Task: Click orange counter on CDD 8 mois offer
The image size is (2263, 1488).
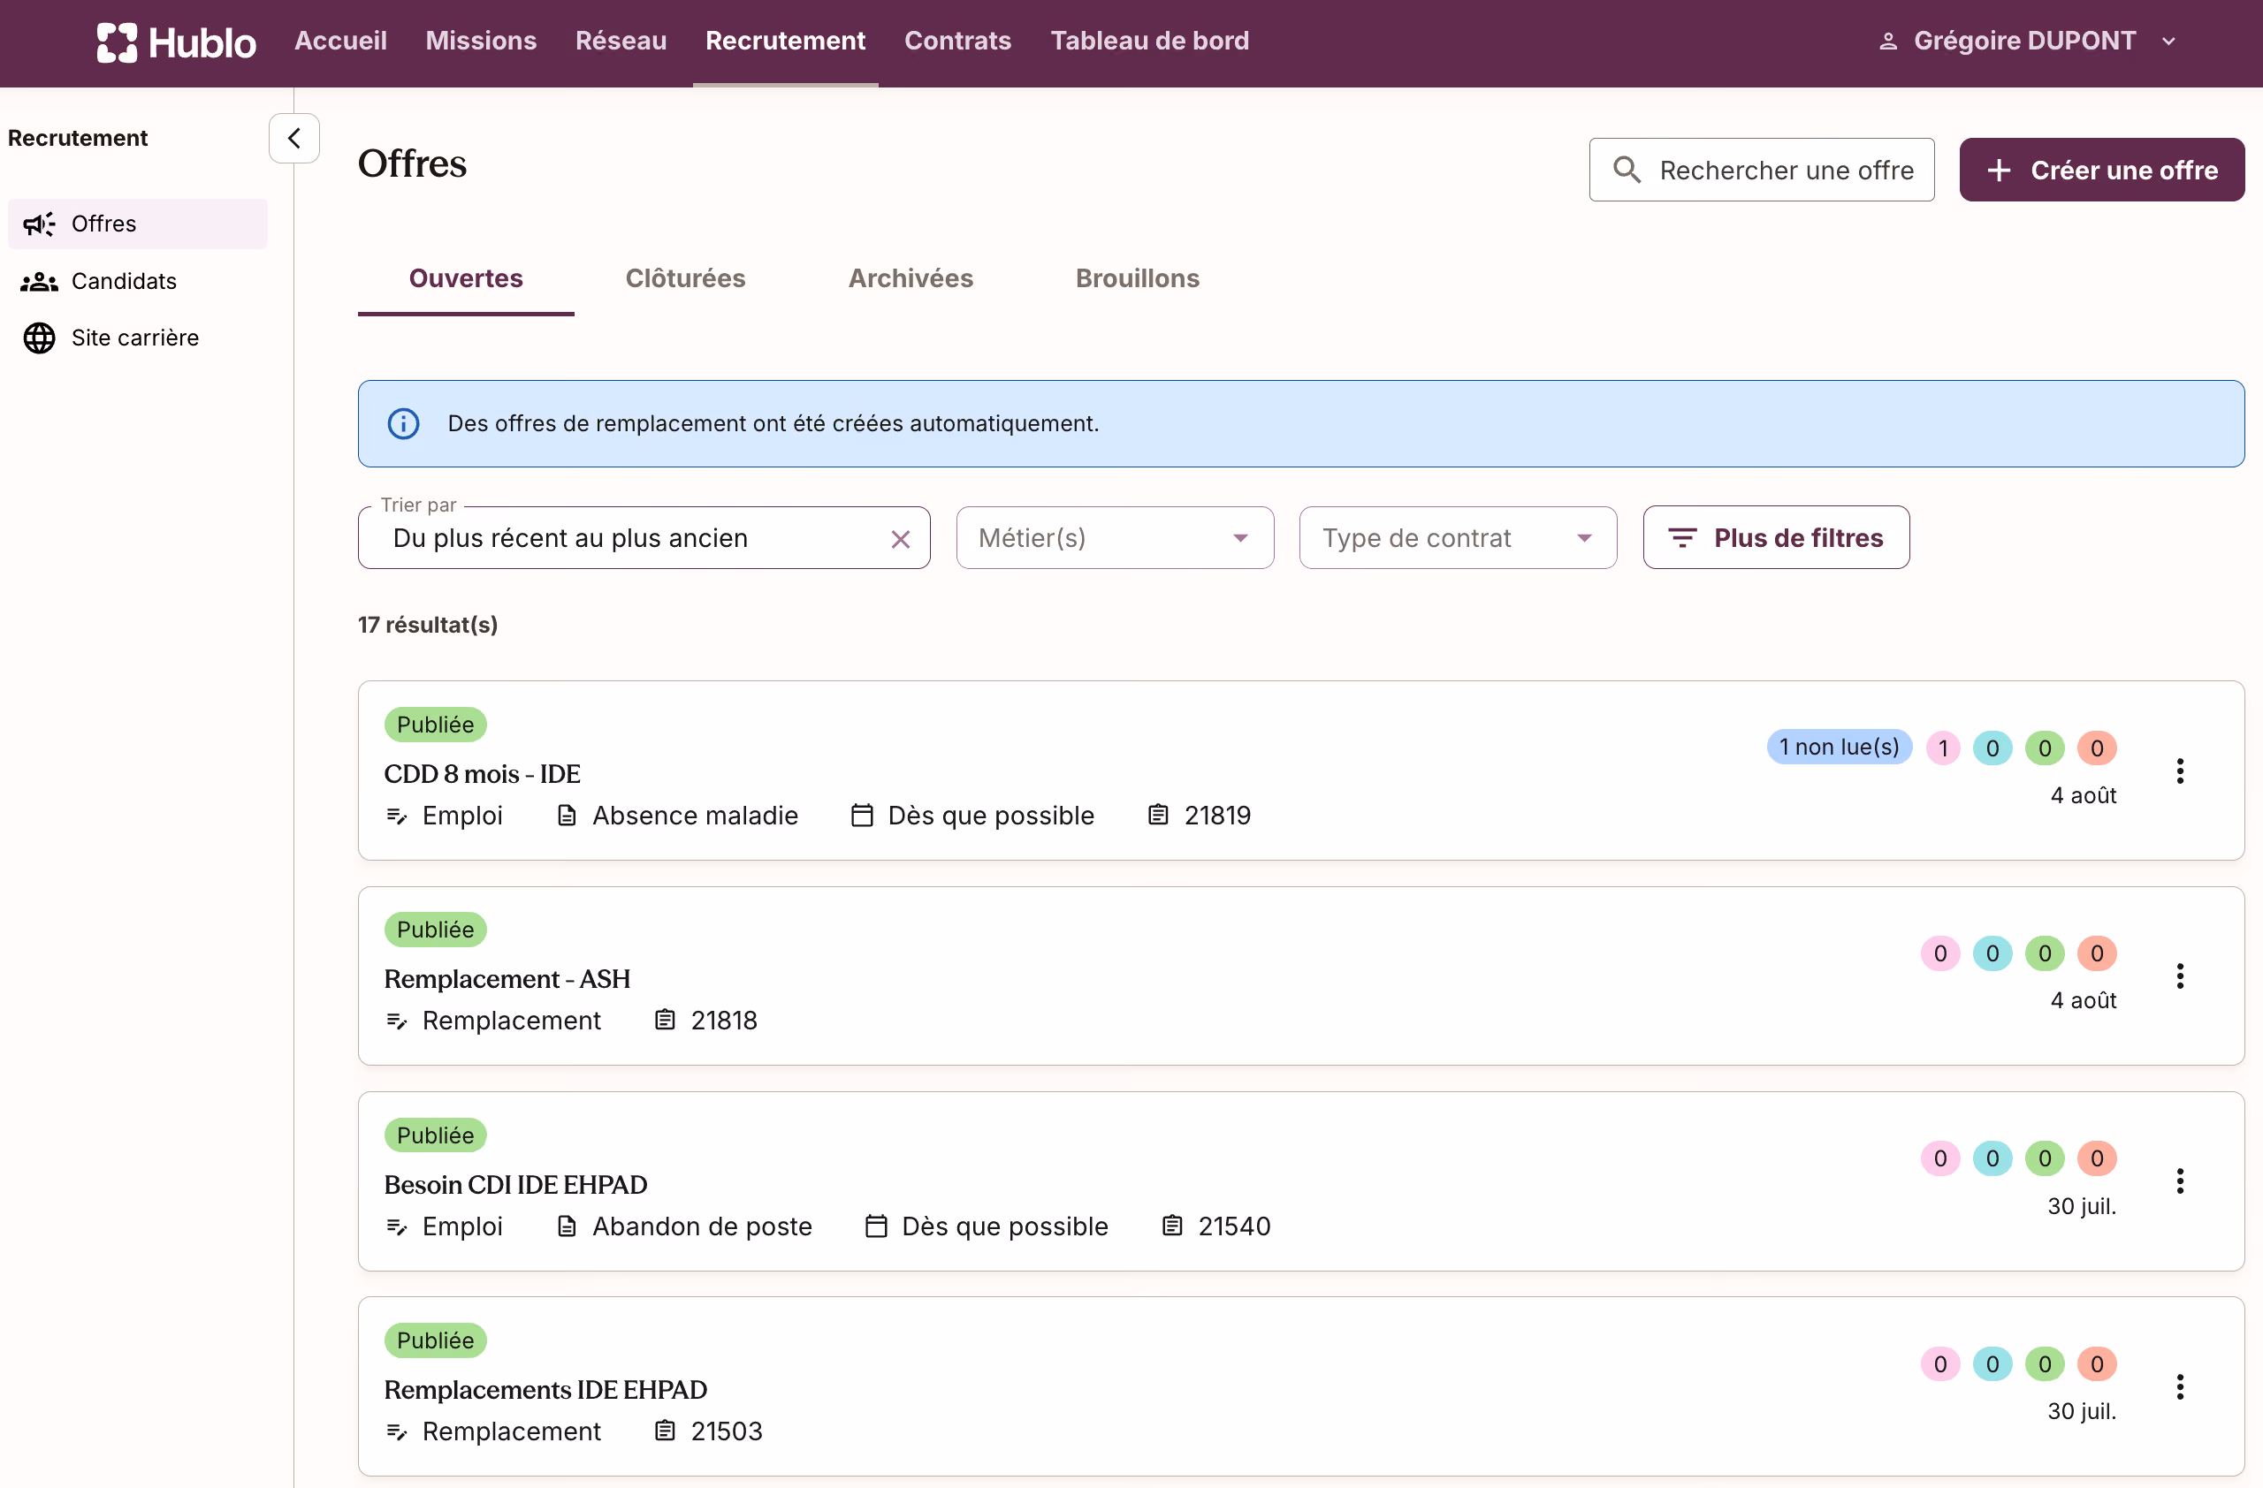Action: (2097, 748)
